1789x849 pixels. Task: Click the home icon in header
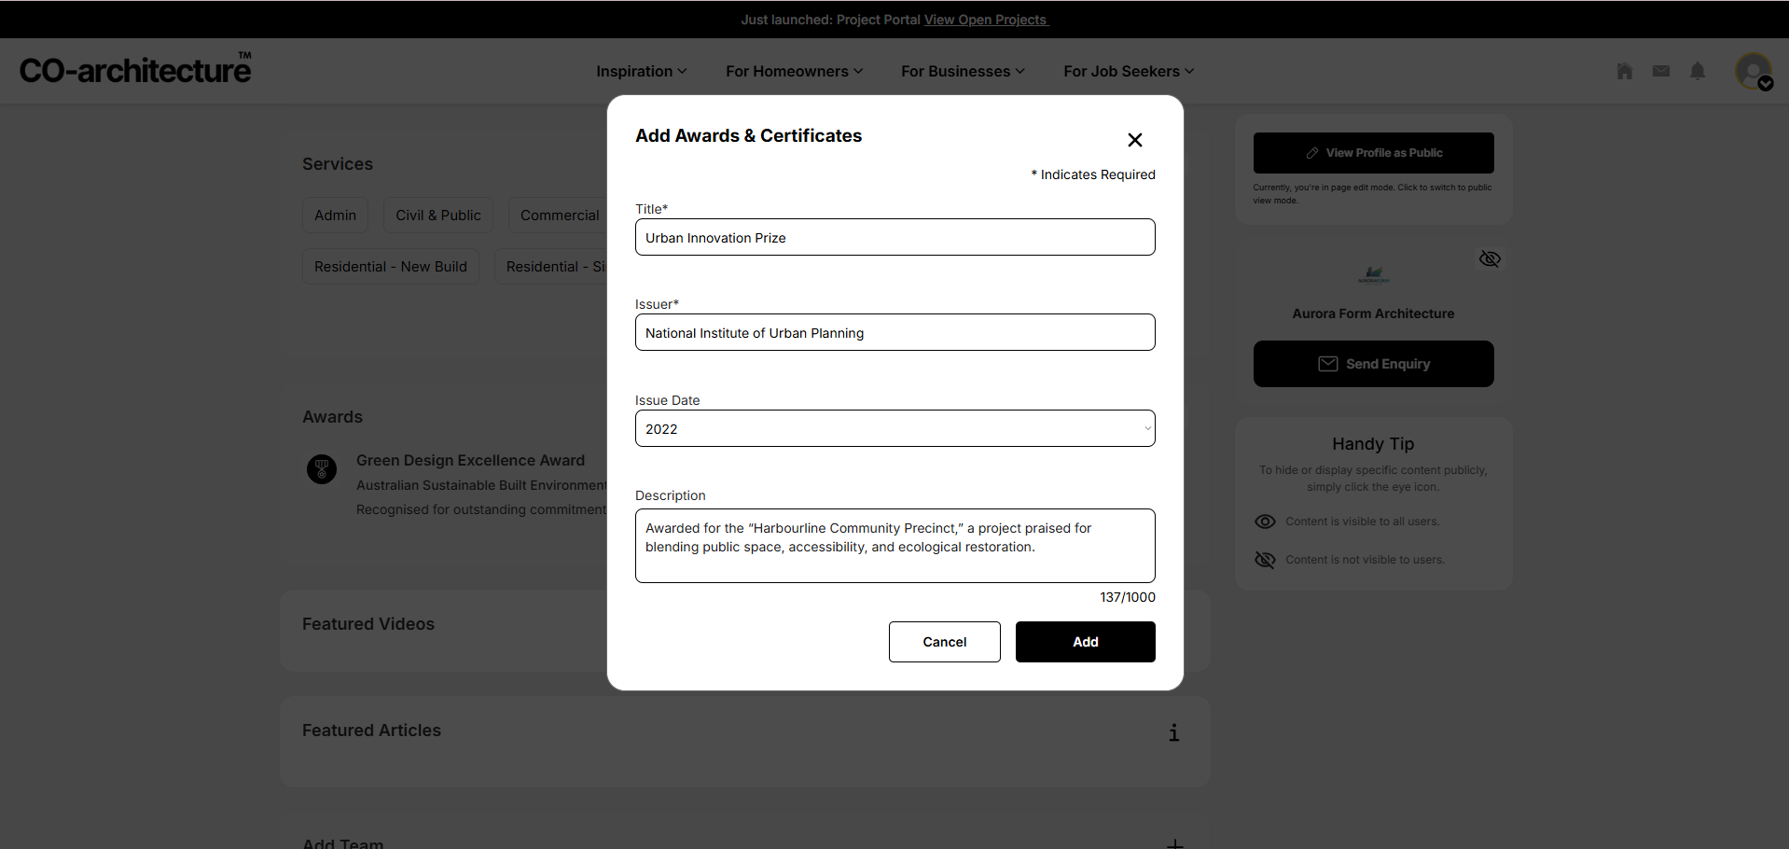(x=1624, y=71)
